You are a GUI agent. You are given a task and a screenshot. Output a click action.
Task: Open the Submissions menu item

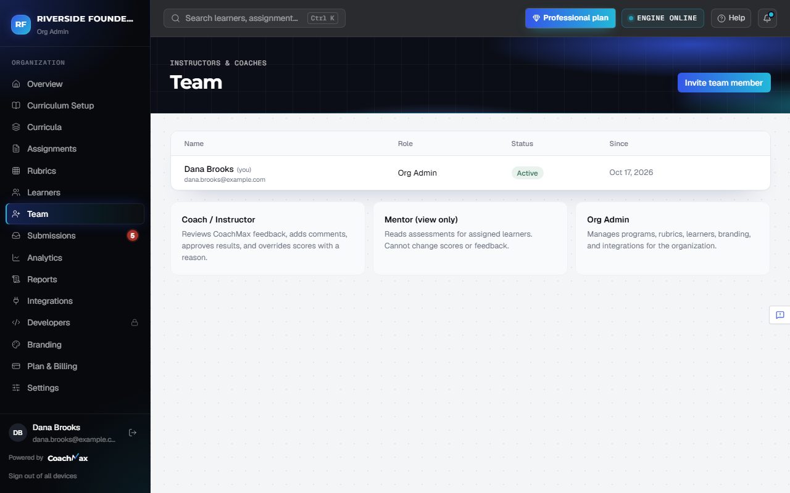tap(75, 235)
